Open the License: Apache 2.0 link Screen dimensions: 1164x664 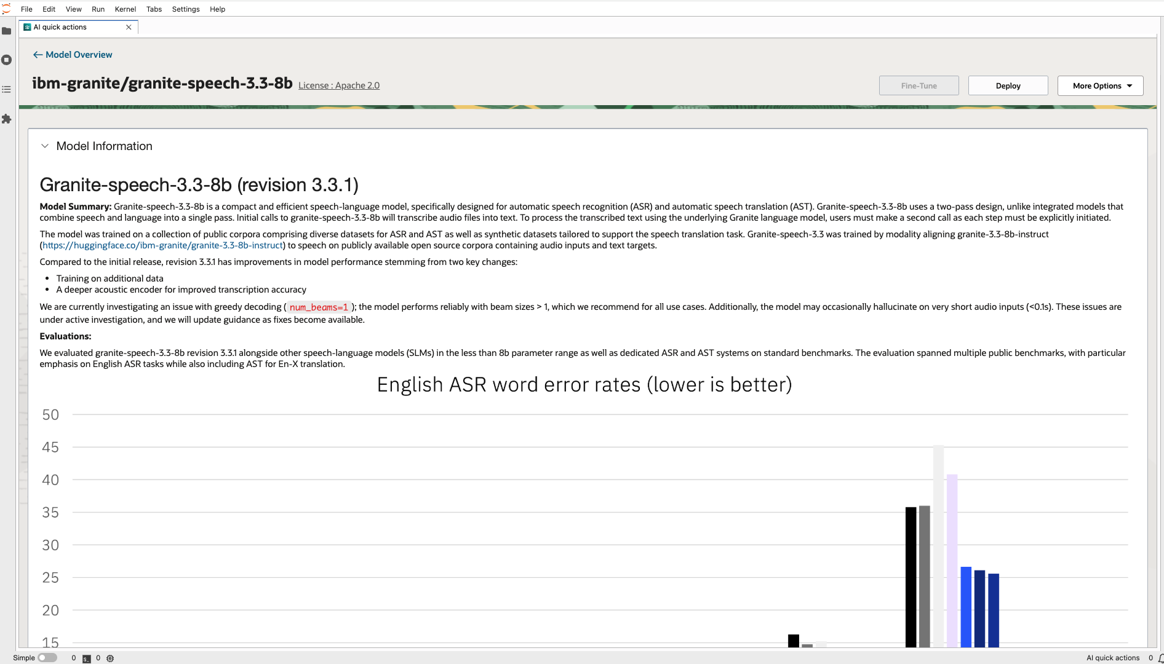point(339,85)
